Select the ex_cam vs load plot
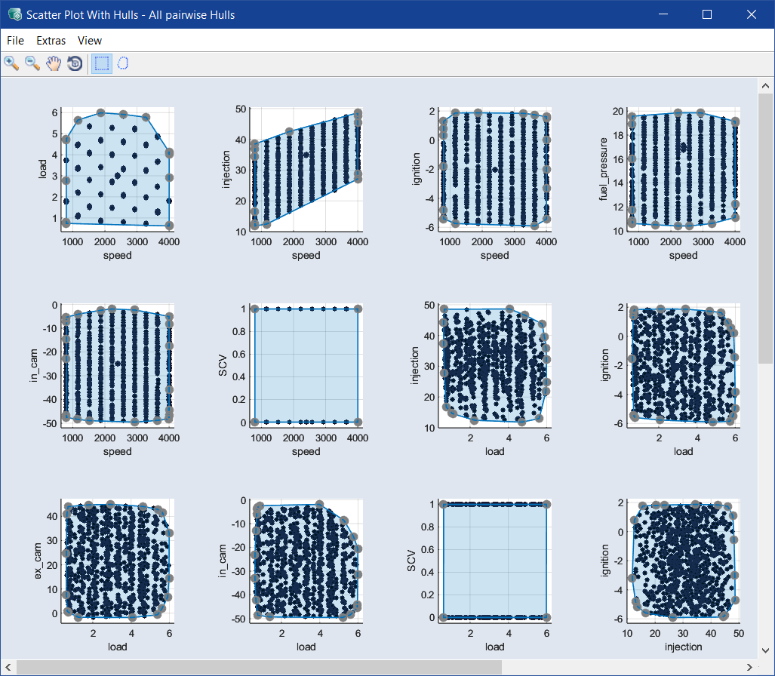This screenshot has width=775, height=676. pyautogui.click(x=118, y=561)
